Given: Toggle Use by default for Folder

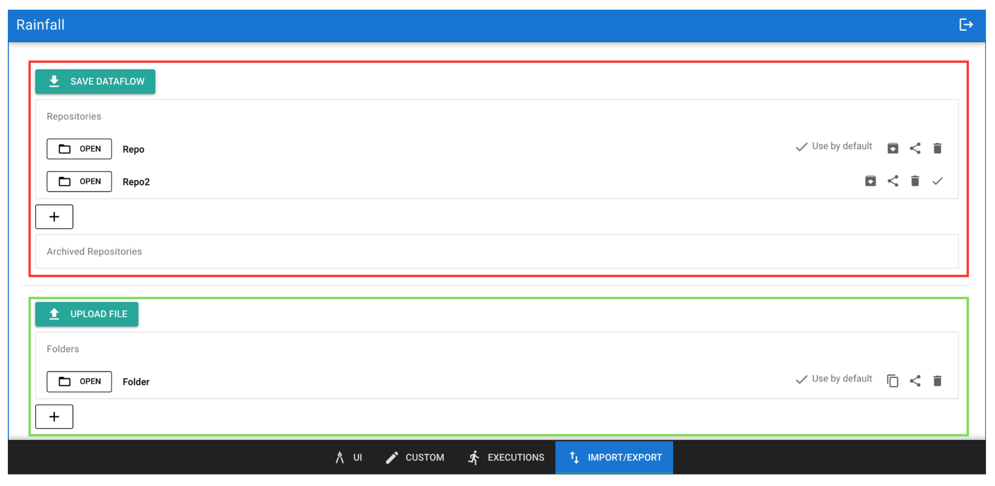Looking at the screenshot, I should [x=834, y=379].
